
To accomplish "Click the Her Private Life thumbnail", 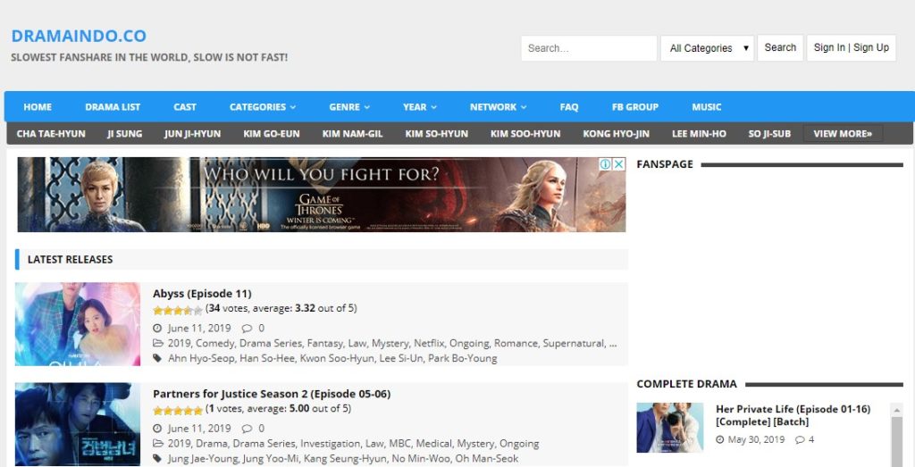I will (x=670, y=428).
